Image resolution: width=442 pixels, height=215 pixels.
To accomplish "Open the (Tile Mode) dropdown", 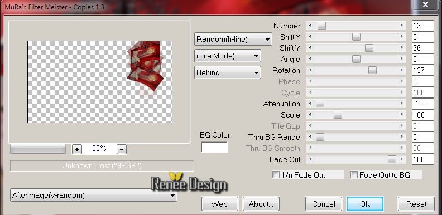I will pyautogui.click(x=228, y=56).
